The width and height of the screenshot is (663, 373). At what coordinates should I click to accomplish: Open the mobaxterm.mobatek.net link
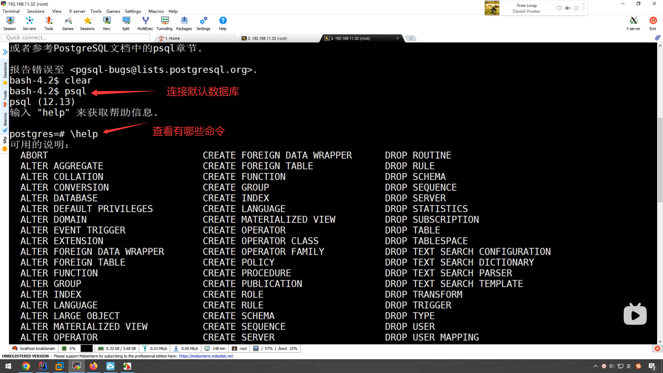206,356
